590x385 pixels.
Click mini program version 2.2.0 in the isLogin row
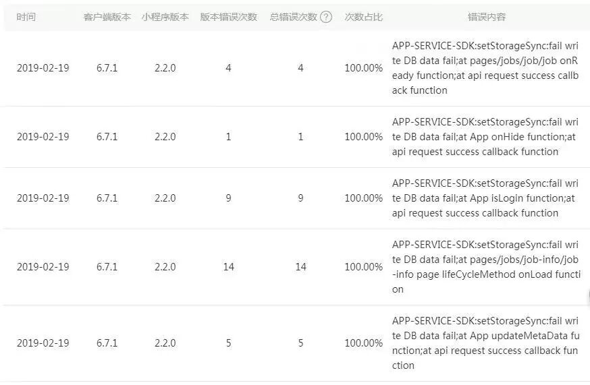(x=165, y=198)
